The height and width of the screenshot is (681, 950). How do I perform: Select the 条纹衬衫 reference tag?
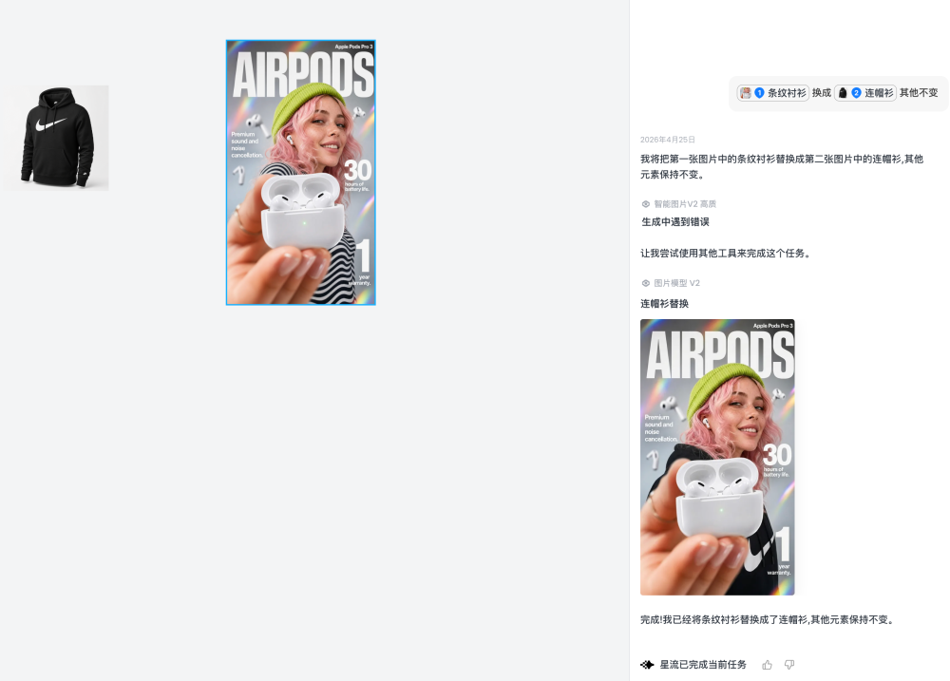tap(773, 93)
